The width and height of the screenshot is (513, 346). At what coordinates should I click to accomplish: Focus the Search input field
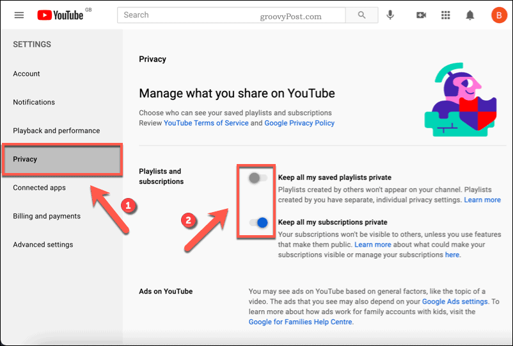[x=232, y=15]
